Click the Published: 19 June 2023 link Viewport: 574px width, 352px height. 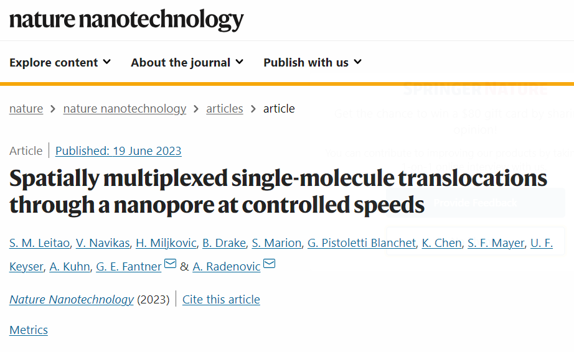[x=118, y=151]
